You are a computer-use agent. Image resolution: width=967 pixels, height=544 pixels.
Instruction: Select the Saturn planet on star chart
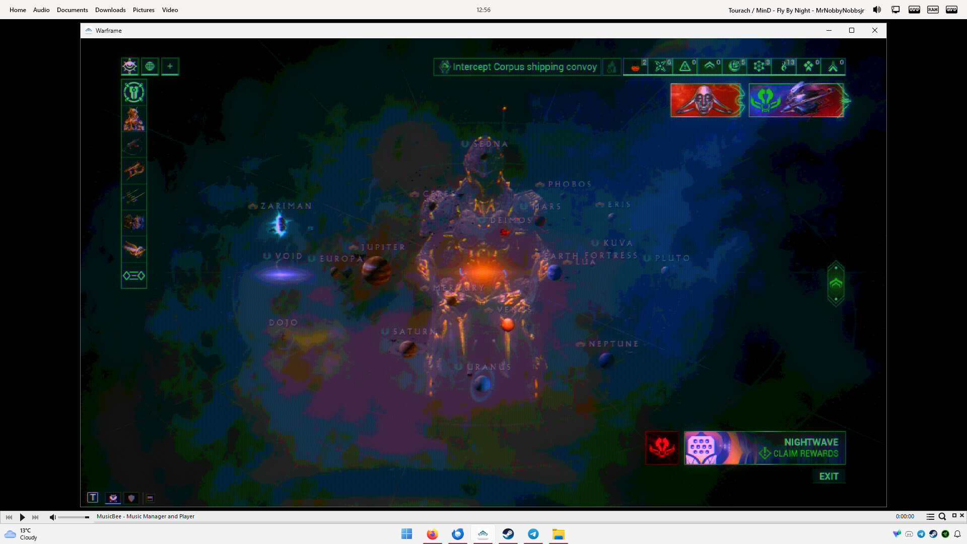click(x=408, y=348)
